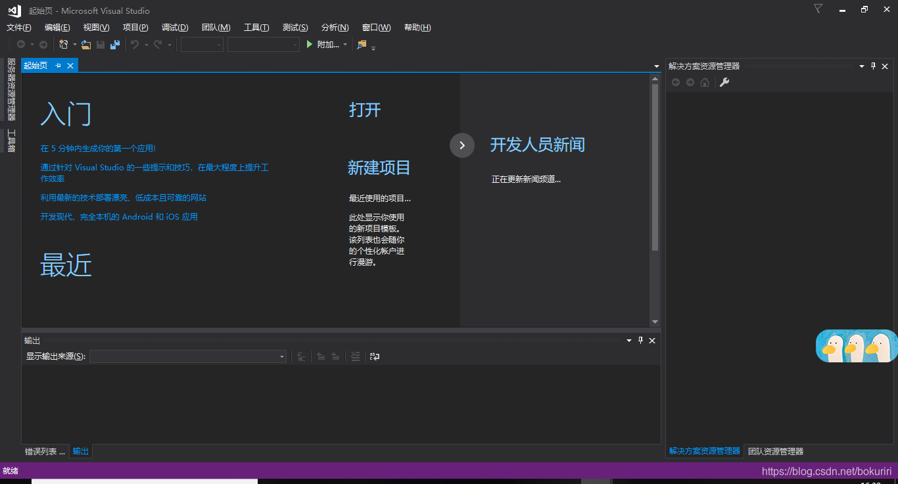This screenshot has height=484, width=898.
Task: Click the 利用最新的技术部署漂亮 website link
Action: (124, 197)
